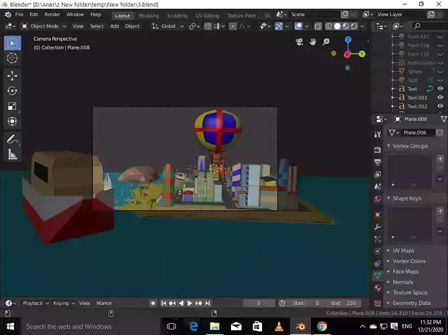Switch to the Modeling workspace tab
448x335 pixels.
click(148, 15)
